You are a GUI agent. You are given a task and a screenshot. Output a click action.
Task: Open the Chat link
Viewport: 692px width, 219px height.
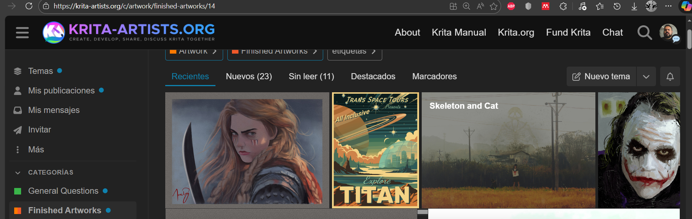613,33
